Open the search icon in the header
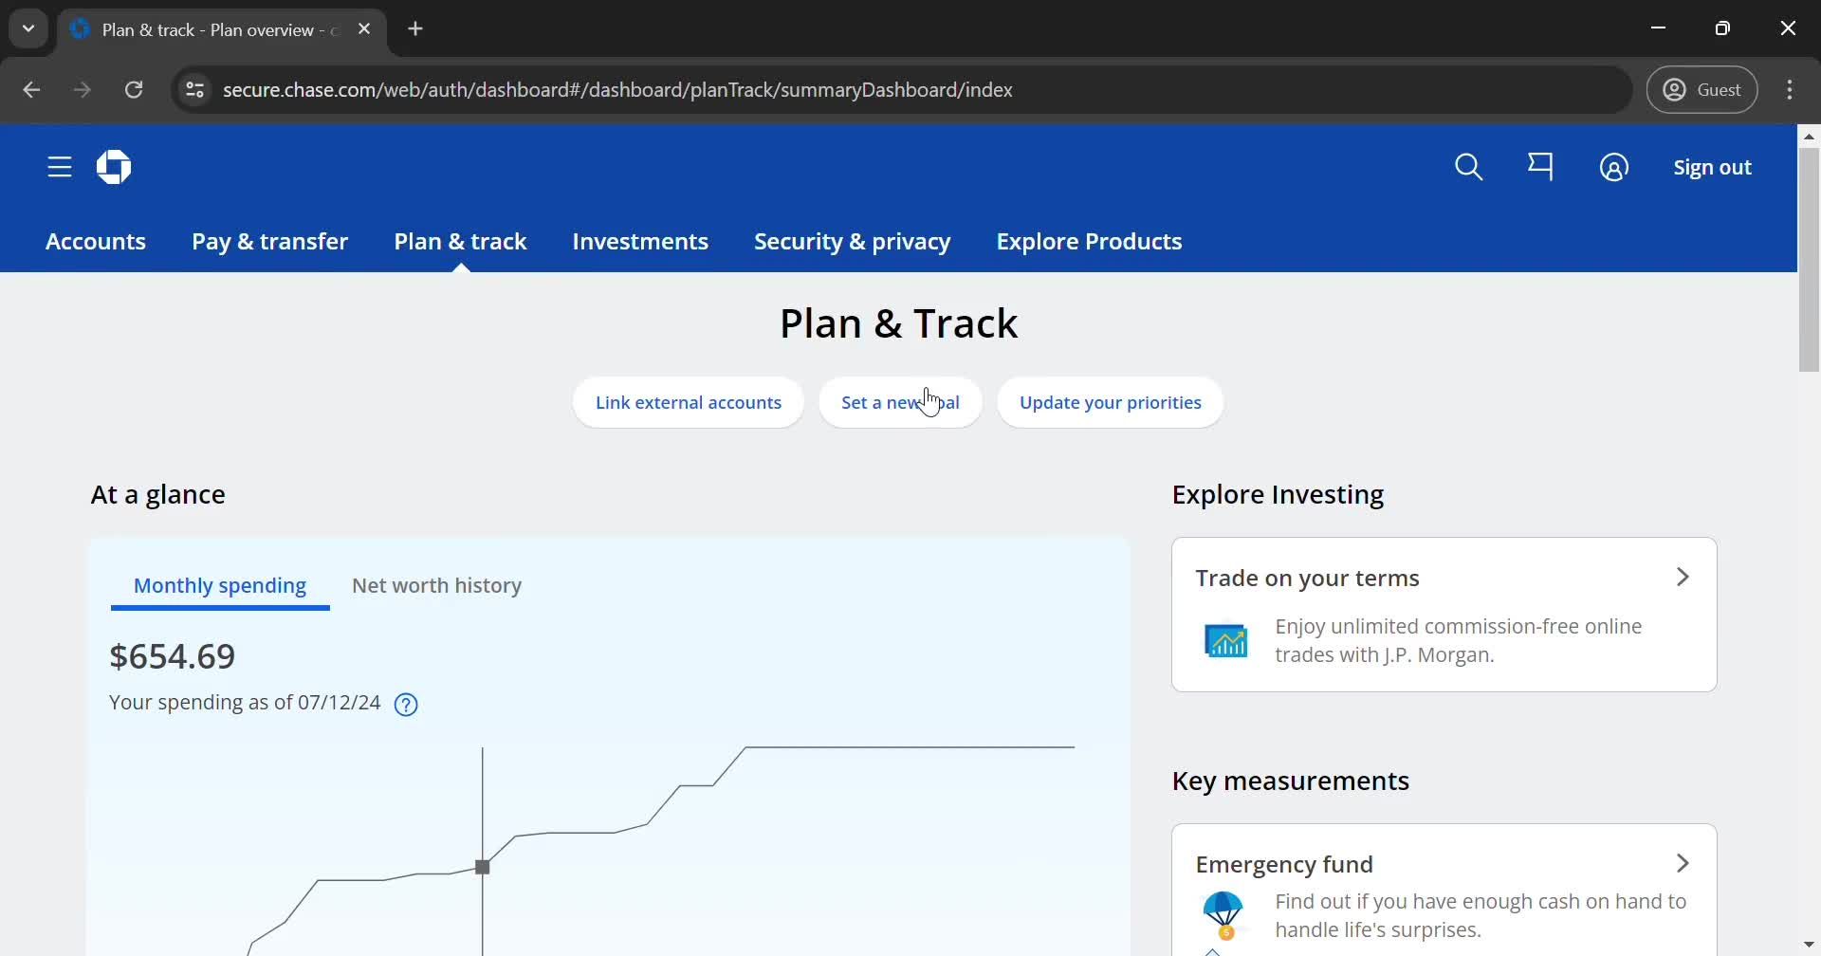This screenshot has height=956, width=1821. [x=1469, y=167]
